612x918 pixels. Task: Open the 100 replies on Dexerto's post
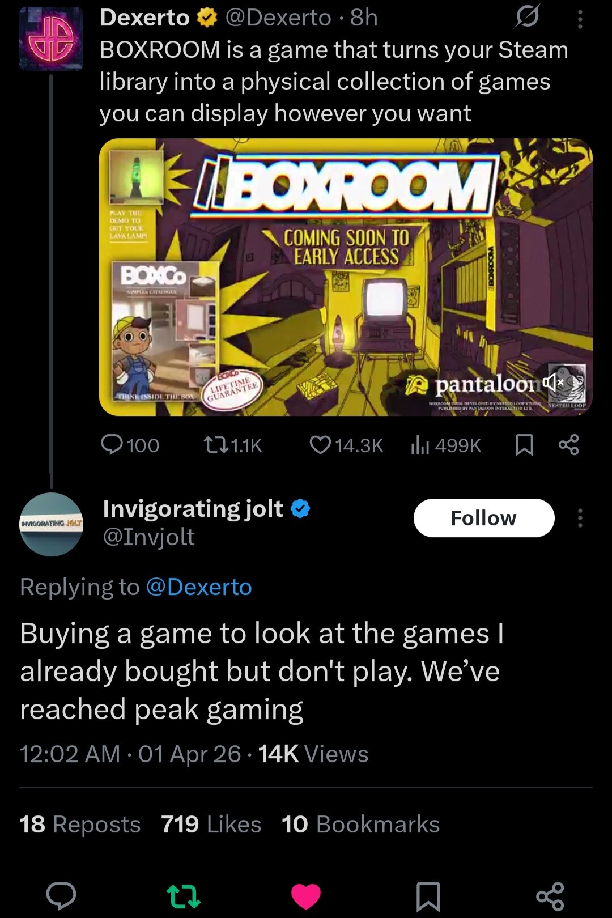pos(130,445)
